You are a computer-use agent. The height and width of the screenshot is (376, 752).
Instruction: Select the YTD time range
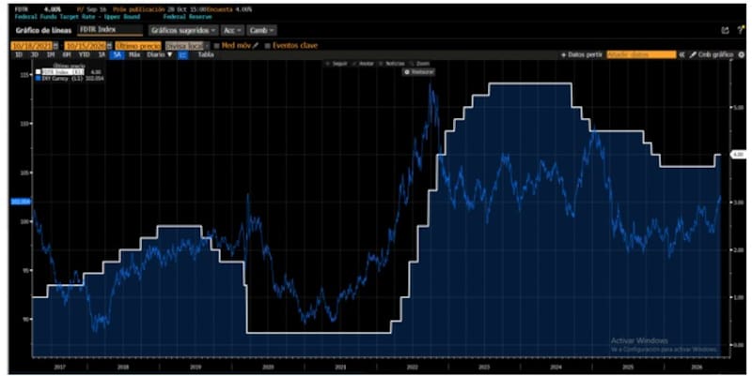(85, 55)
